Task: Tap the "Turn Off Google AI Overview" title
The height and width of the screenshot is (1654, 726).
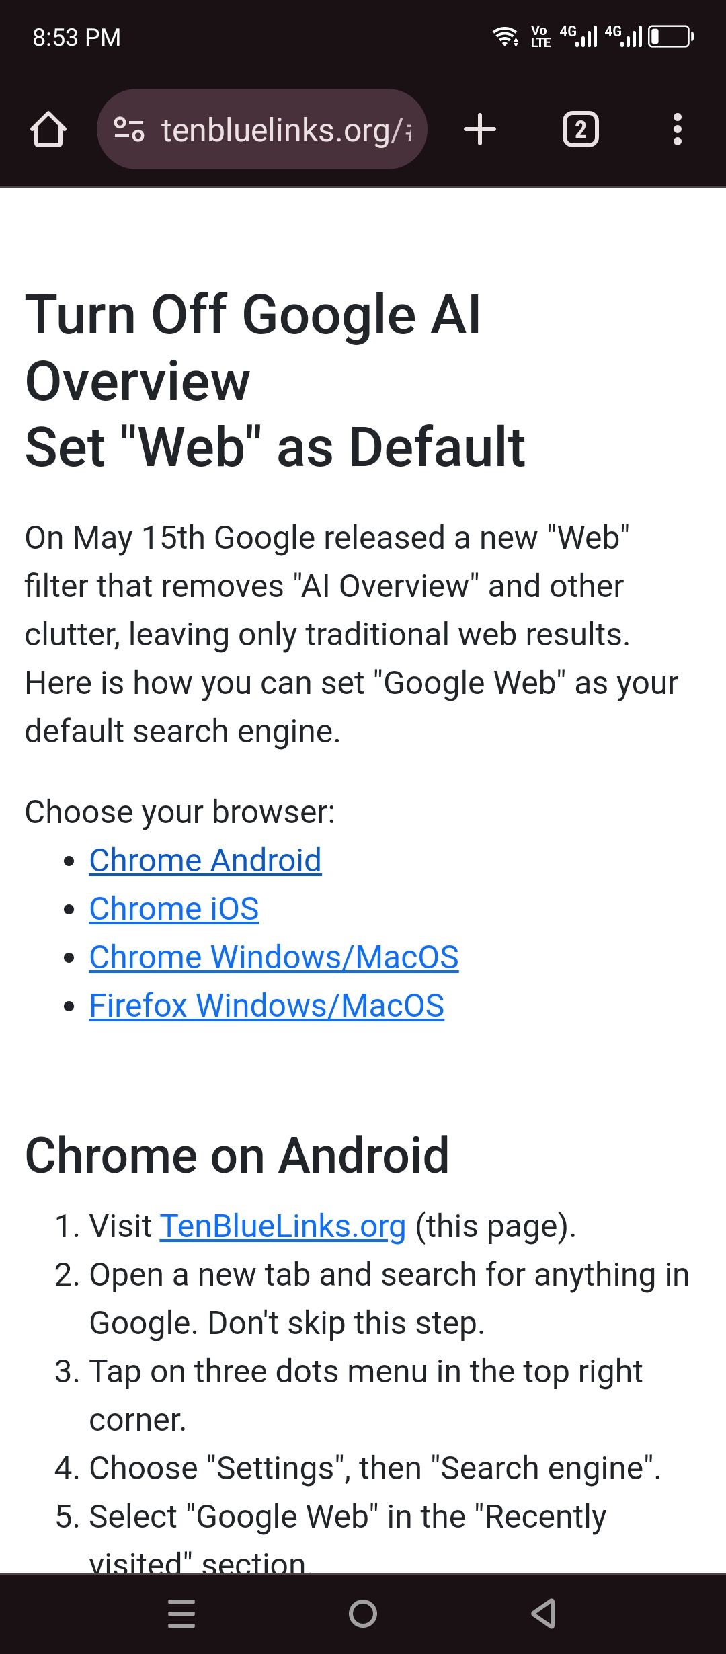Action: (253, 347)
